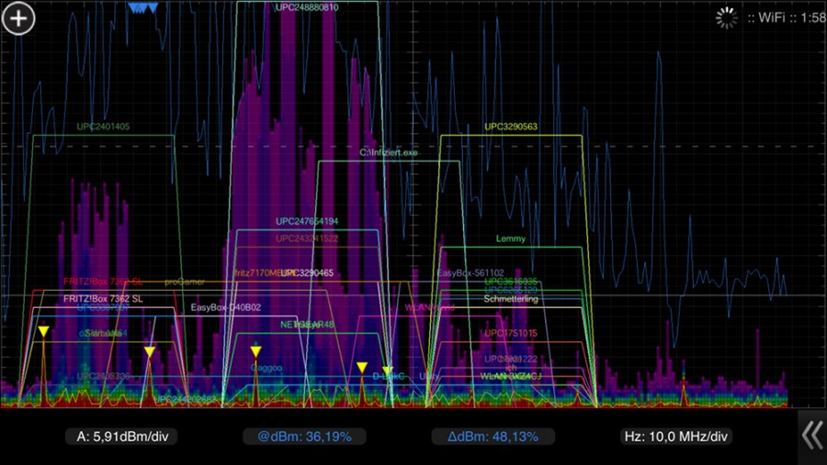Click the UPC2401405 network label
The height and width of the screenshot is (465, 827).
pos(103,127)
